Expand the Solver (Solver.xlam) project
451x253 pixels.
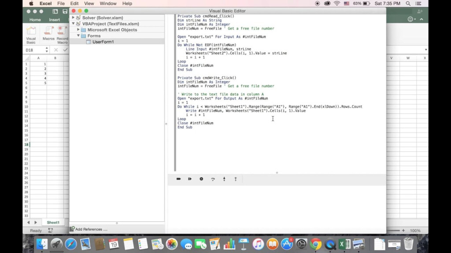click(73, 18)
